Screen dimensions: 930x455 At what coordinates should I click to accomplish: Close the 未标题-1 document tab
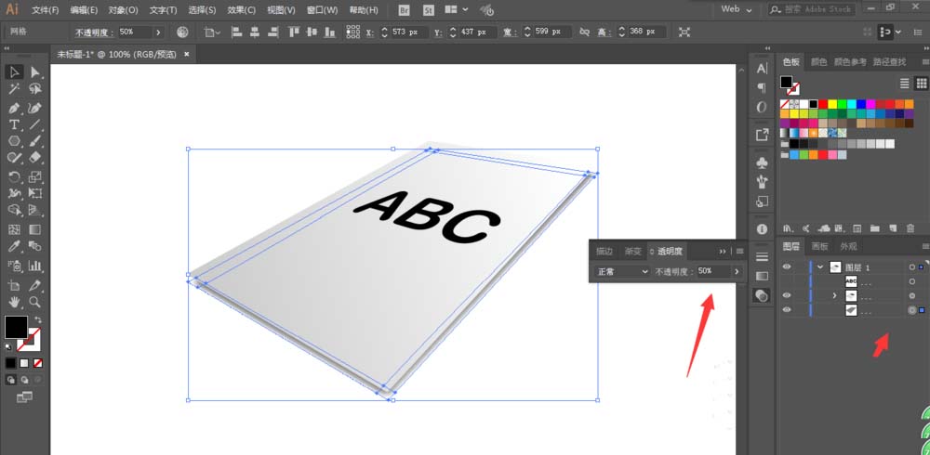(x=186, y=54)
